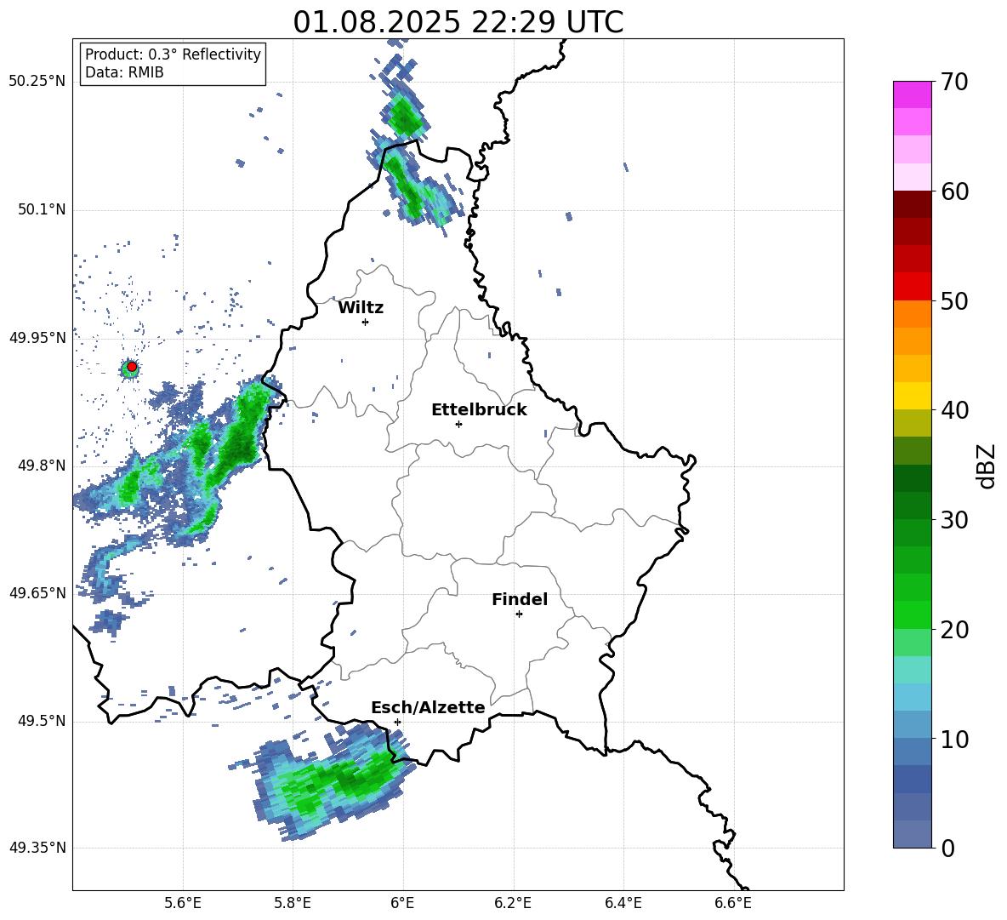Click the 6.2°E longitude label

513,903
